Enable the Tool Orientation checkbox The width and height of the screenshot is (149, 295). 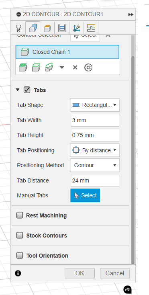(20, 255)
